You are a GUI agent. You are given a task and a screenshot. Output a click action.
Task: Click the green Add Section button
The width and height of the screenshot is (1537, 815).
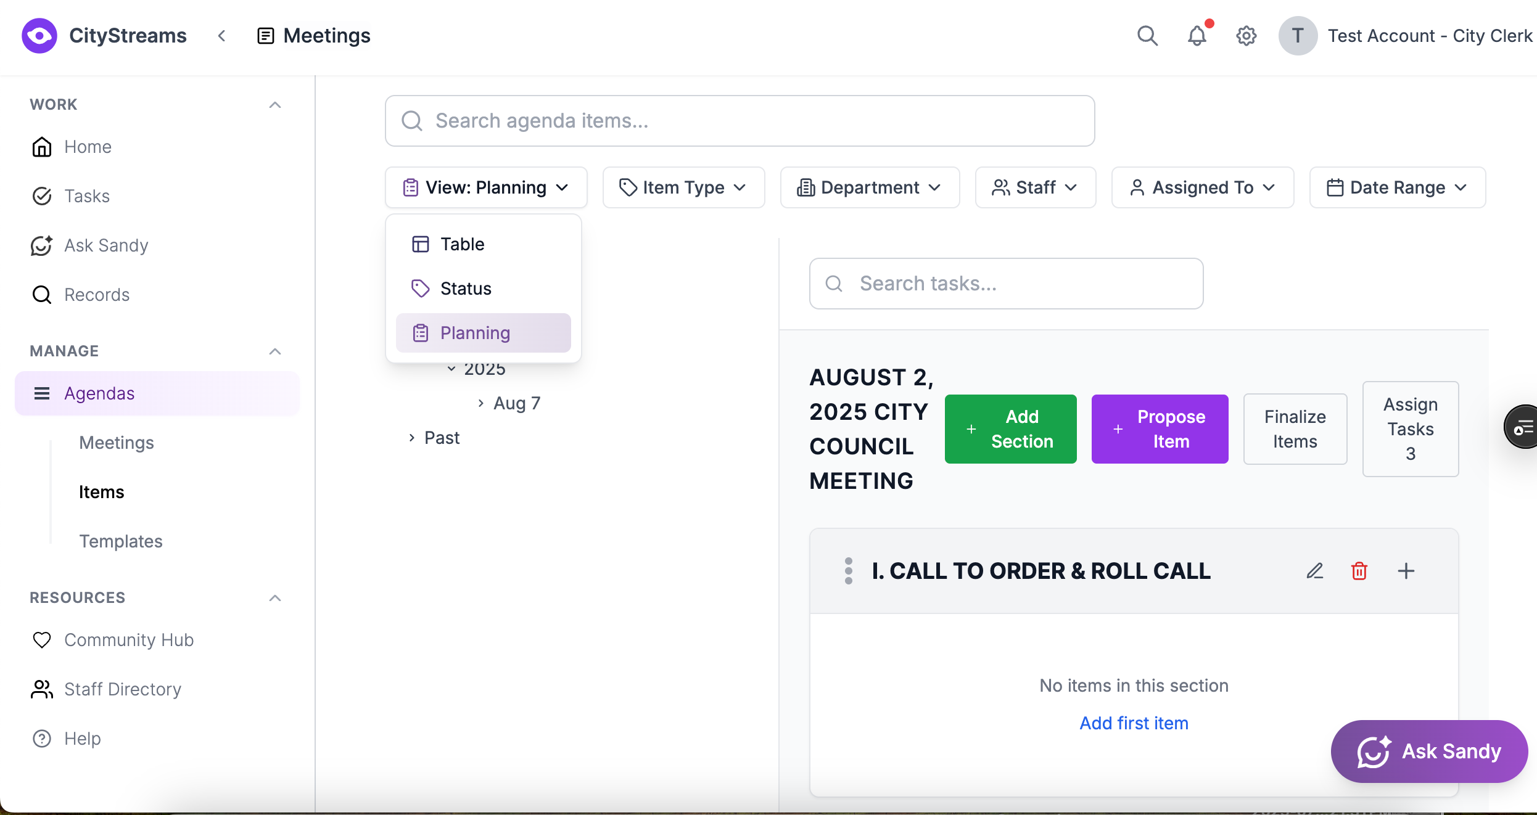point(1010,429)
